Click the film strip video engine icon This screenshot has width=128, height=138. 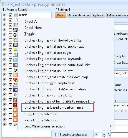[x=15, y=100]
